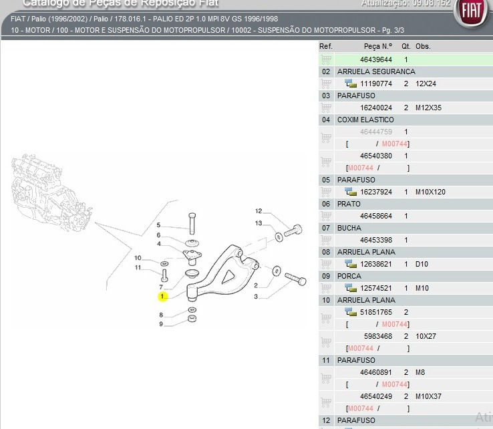Select PARAFUSO row with ref 11
This screenshot has height=429, width=493.
[405, 360]
